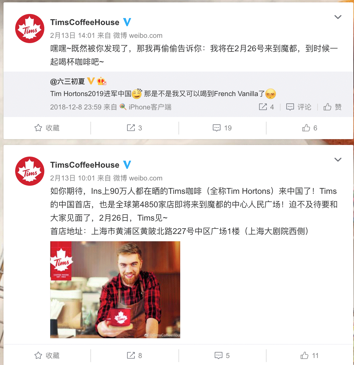
Task: Repost the second post showing 8 shares
Action: point(134,356)
